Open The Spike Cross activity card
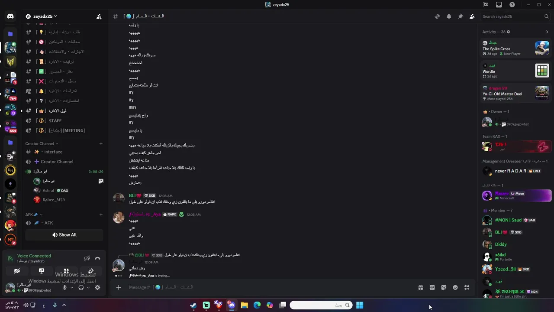 (x=516, y=48)
